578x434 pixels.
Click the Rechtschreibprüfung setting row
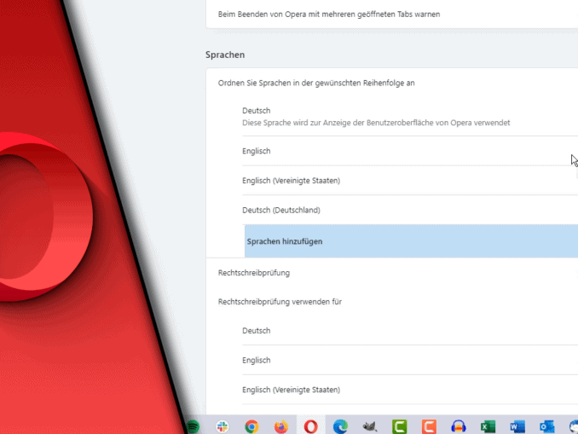tap(392, 273)
